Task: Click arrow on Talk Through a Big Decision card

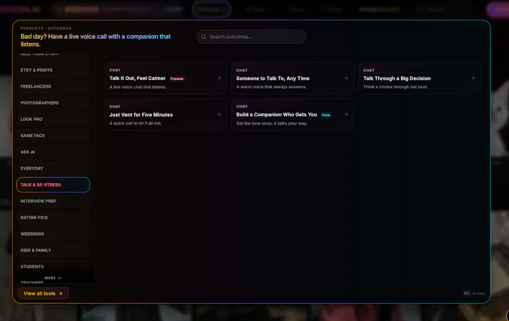Action: [473, 78]
